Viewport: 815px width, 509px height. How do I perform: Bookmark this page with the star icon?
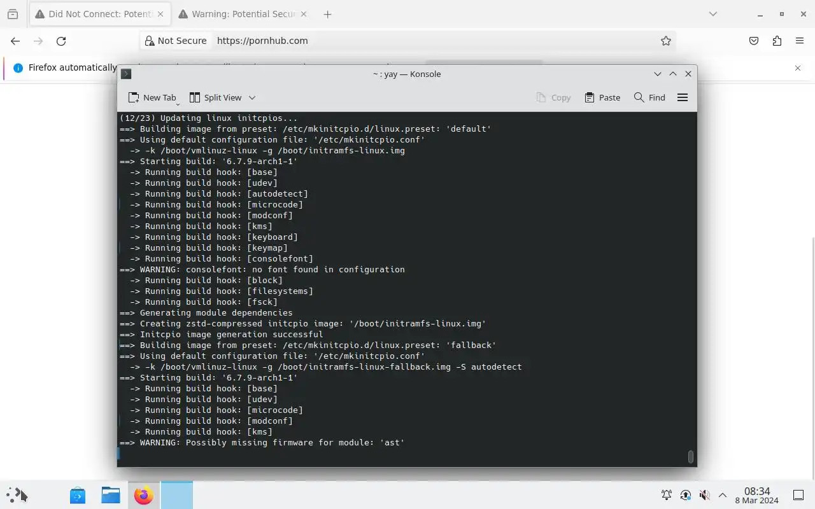click(666, 41)
